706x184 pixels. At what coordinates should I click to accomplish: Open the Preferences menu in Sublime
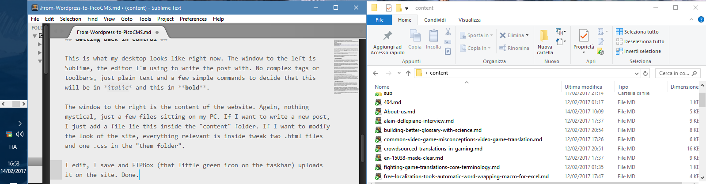[193, 19]
